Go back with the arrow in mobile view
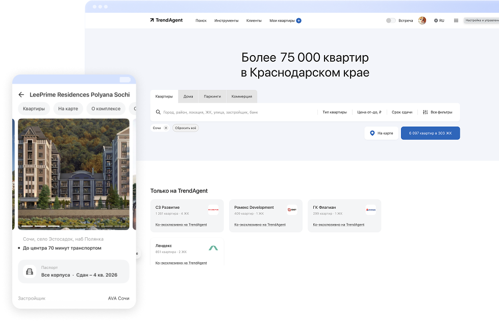 coord(21,94)
